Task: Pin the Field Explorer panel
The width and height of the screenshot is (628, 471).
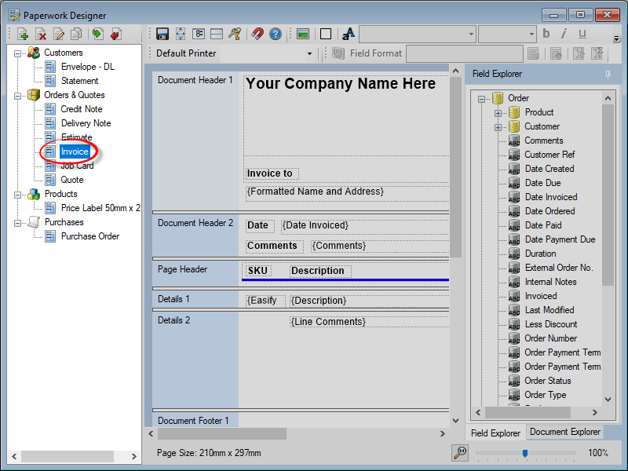Action: pos(608,74)
